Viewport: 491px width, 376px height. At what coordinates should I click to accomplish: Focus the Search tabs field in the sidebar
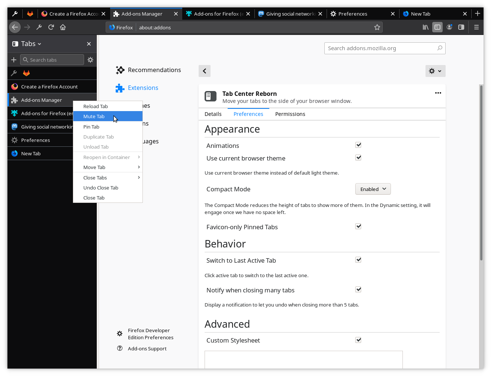point(52,60)
